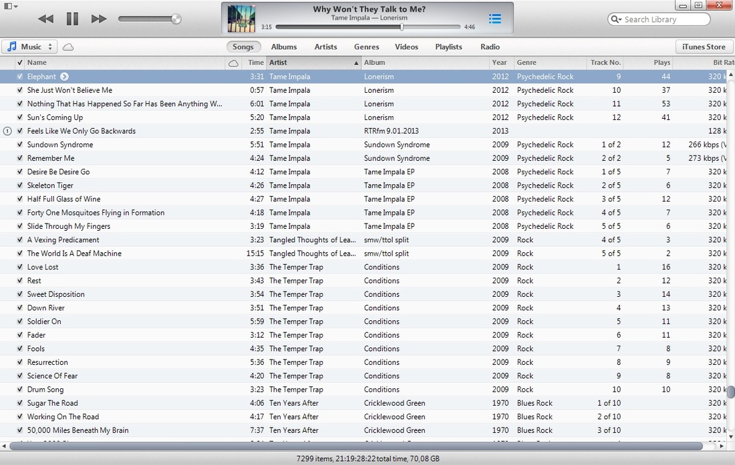
Task: Sort by the Name column header
Action: (x=125, y=62)
